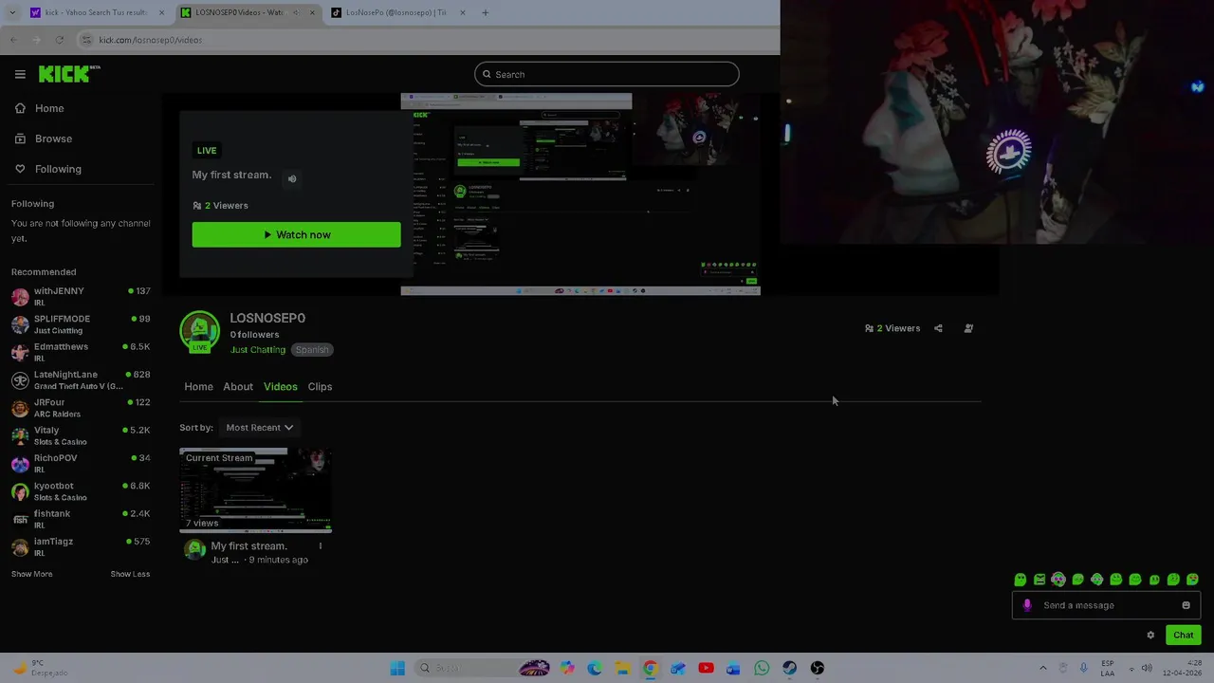The height and width of the screenshot is (683, 1214).
Task: Open the live stream preview thumbnail
Action: click(580, 194)
